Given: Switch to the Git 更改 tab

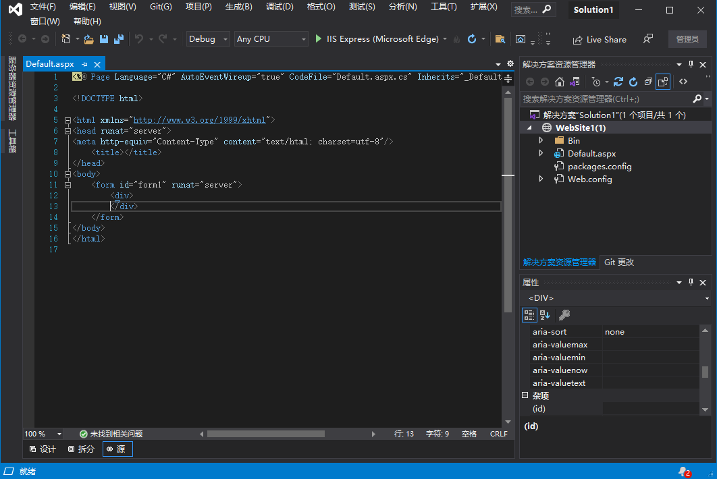Looking at the screenshot, I should point(619,262).
